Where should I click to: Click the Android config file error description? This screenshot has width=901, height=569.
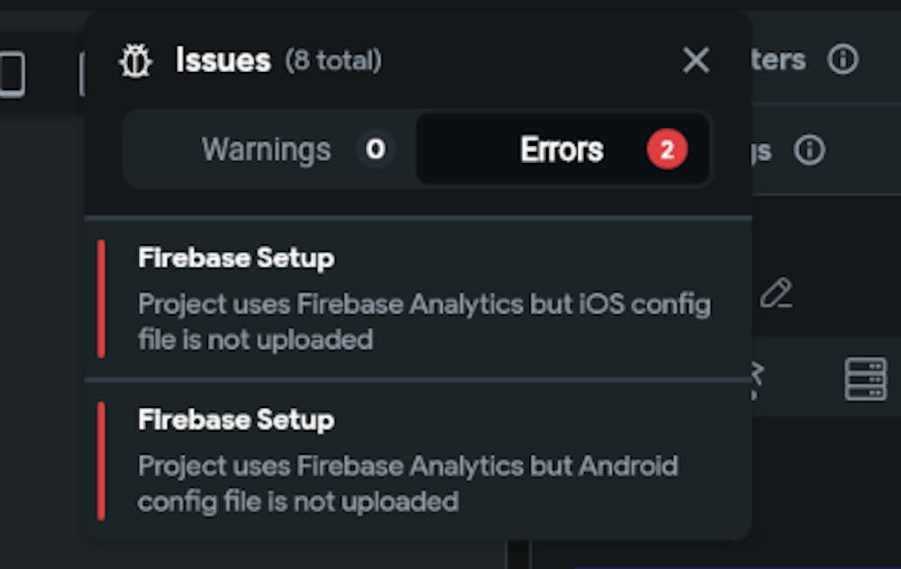point(407,483)
